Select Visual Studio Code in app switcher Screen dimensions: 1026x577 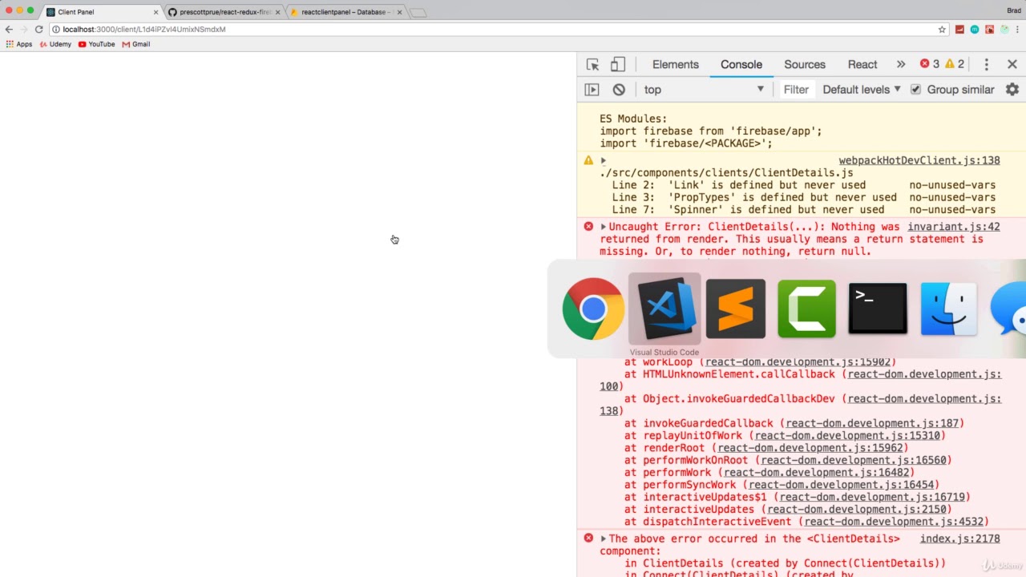click(x=664, y=309)
